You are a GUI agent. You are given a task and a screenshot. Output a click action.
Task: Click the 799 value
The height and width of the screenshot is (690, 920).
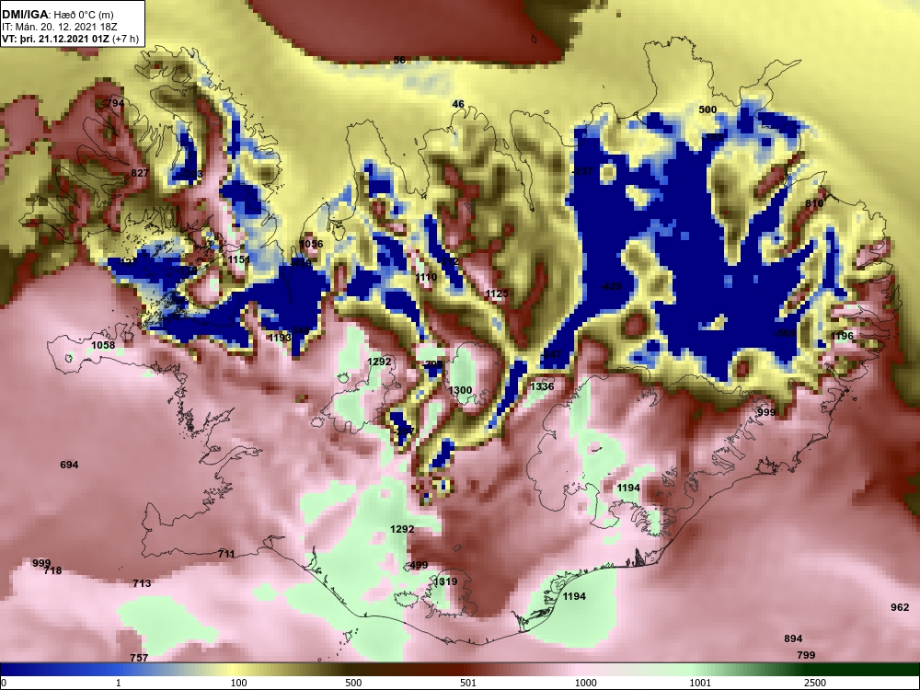(x=806, y=655)
